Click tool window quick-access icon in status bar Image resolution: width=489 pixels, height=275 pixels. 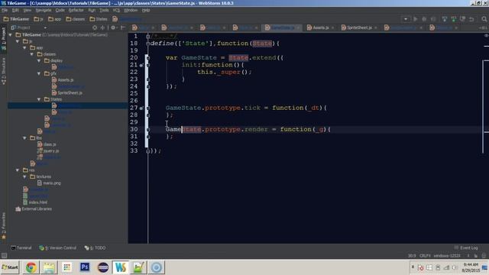4,256
